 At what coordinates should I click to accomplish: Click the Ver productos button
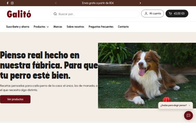coord(15,99)
